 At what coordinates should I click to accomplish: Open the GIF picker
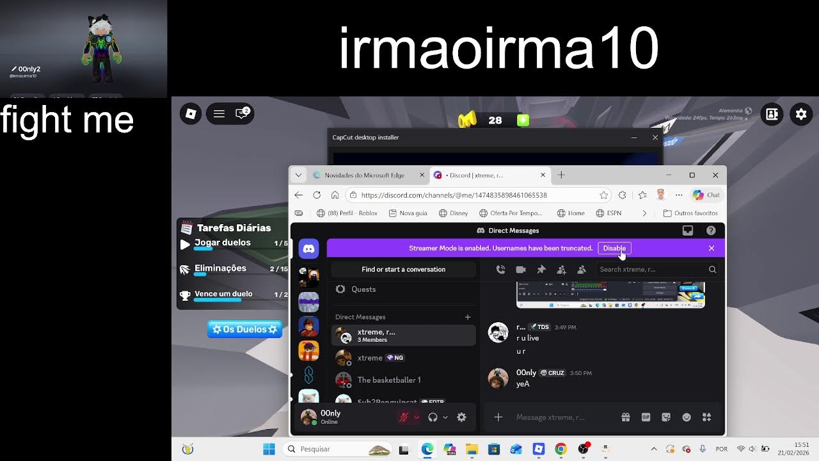pyautogui.click(x=646, y=417)
